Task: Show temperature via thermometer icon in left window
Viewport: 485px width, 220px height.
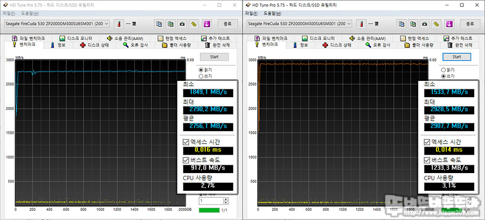Action: click(x=119, y=24)
